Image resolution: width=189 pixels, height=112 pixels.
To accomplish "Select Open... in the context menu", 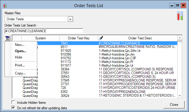I will pos(21,51).
